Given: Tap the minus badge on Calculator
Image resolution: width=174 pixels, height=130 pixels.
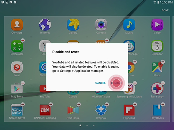Looking at the screenshot, I should point(23,41).
